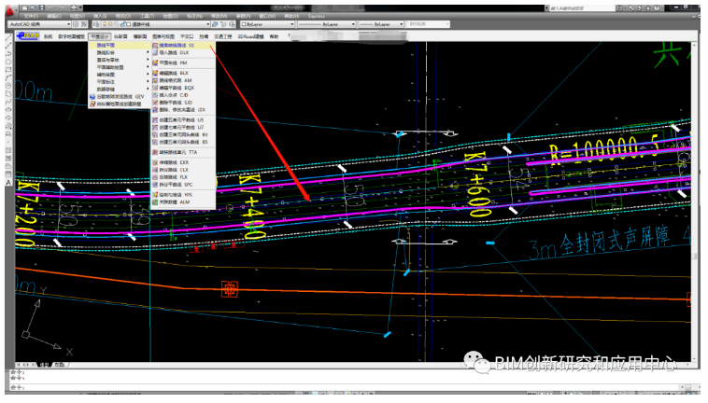The image size is (708, 403).
Task: Click the Layer Previous icon
Action: (223, 24)
